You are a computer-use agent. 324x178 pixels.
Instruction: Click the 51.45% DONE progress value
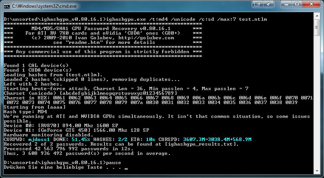81,139
